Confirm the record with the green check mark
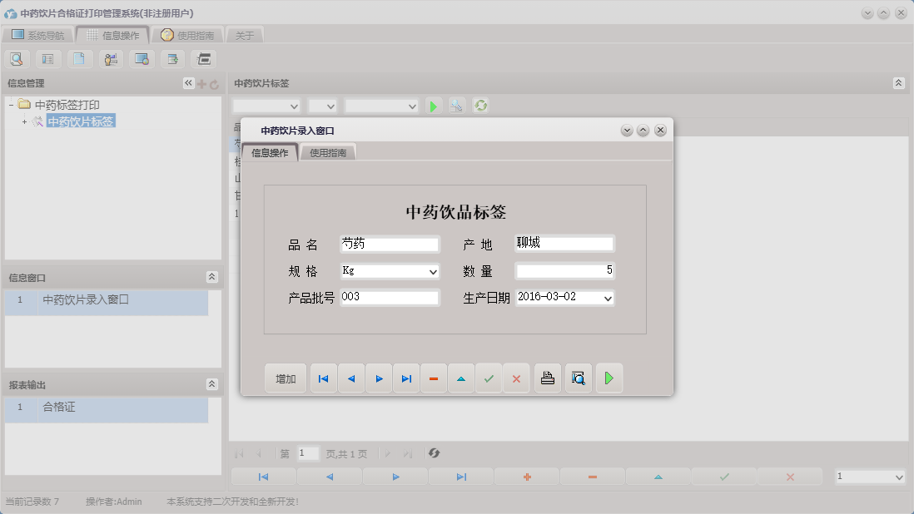 (x=489, y=378)
